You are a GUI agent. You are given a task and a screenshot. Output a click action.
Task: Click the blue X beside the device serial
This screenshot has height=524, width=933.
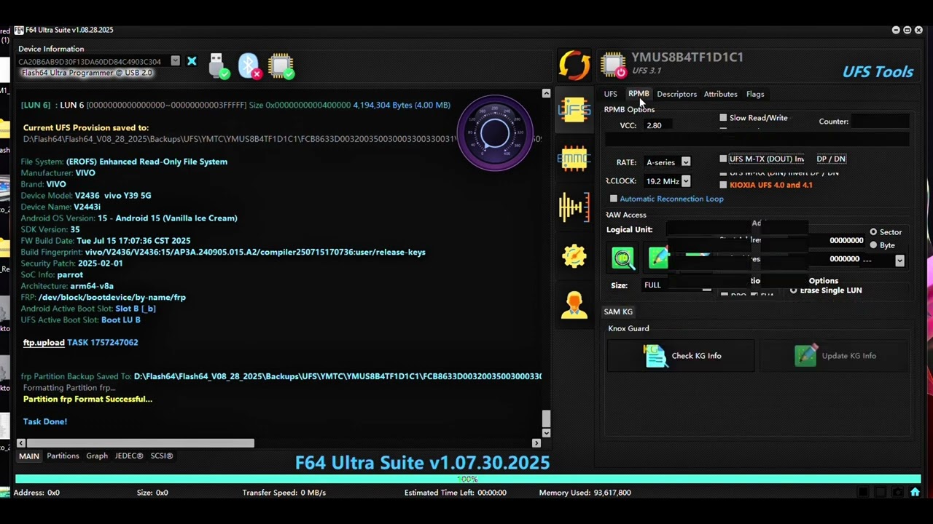pos(192,61)
